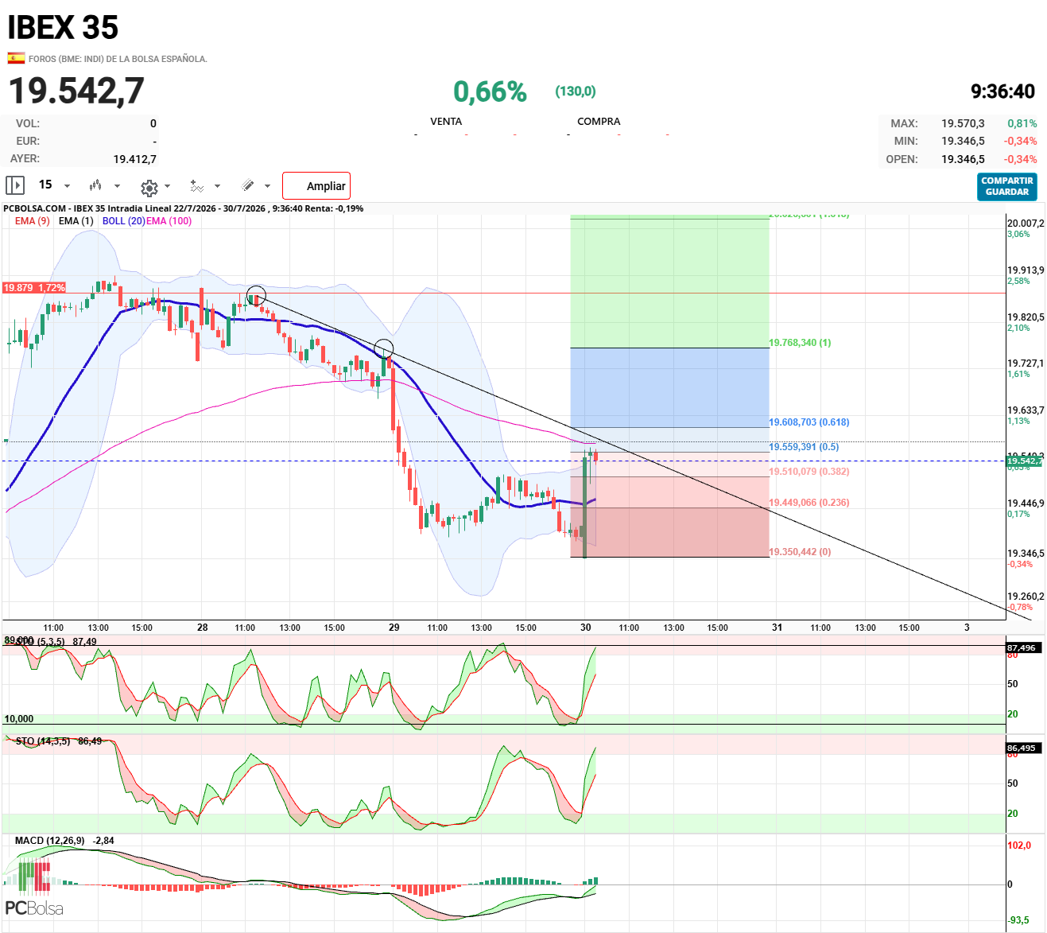Click the COMPRA column header
The width and height of the screenshot is (1047, 933).
click(x=599, y=122)
